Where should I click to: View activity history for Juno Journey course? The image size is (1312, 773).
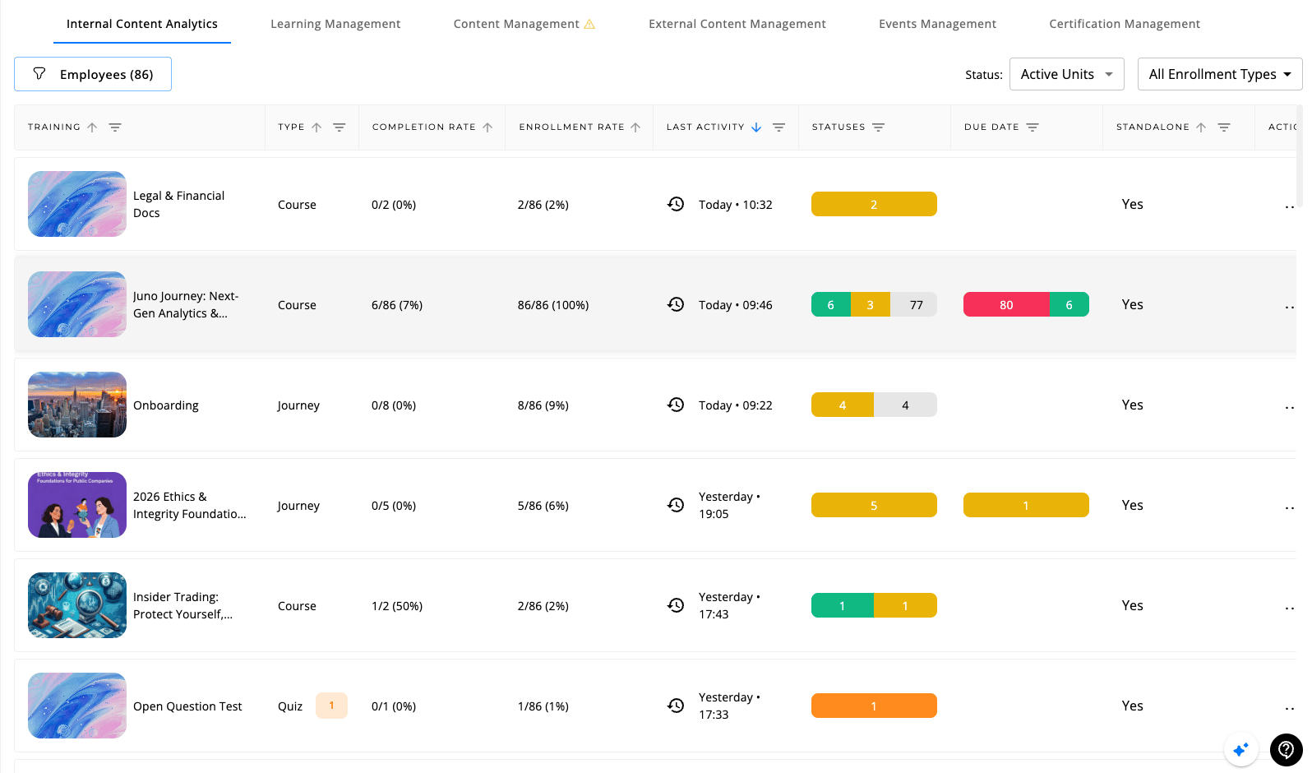coord(676,304)
